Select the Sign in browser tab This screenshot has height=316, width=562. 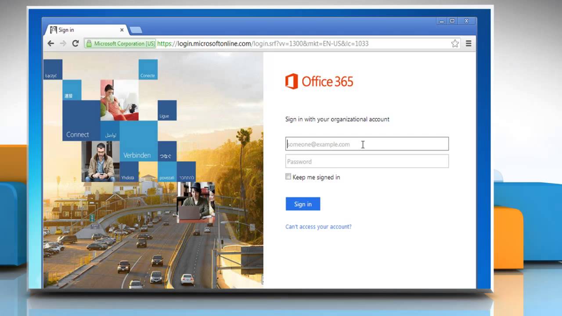87,30
